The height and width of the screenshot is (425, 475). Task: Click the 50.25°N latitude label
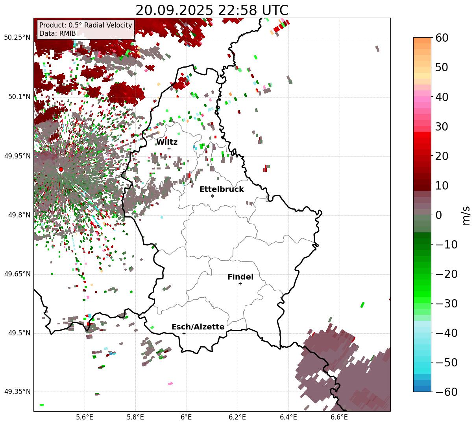(x=17, y=38)
